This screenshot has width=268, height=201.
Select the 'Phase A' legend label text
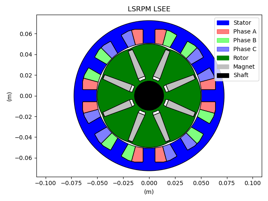pos(245,31)
